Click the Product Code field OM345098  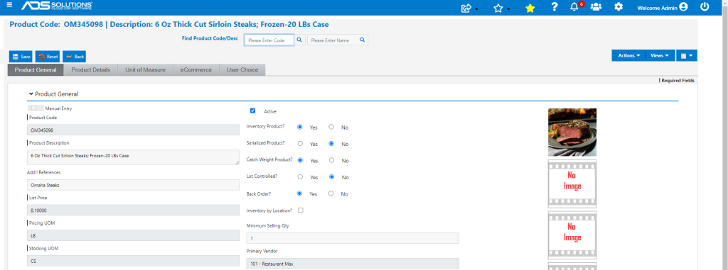click(x=133, y=130)
